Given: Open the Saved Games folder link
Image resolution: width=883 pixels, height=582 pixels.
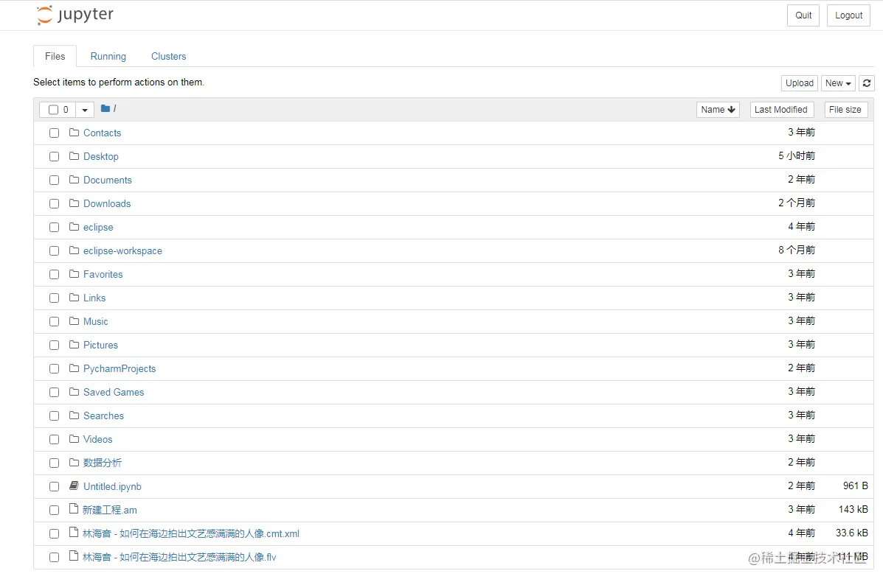Looking at the screenshot, I should click(x=114, y=393).
